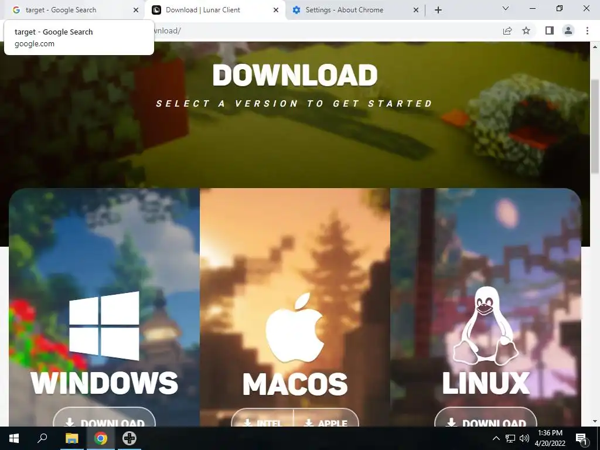Click the share this page icon

[507, 30]
